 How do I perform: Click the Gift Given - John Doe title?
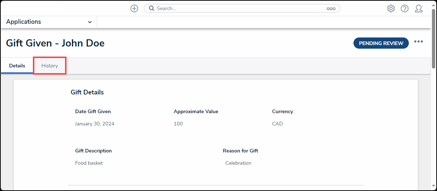(x=55, y=43)
